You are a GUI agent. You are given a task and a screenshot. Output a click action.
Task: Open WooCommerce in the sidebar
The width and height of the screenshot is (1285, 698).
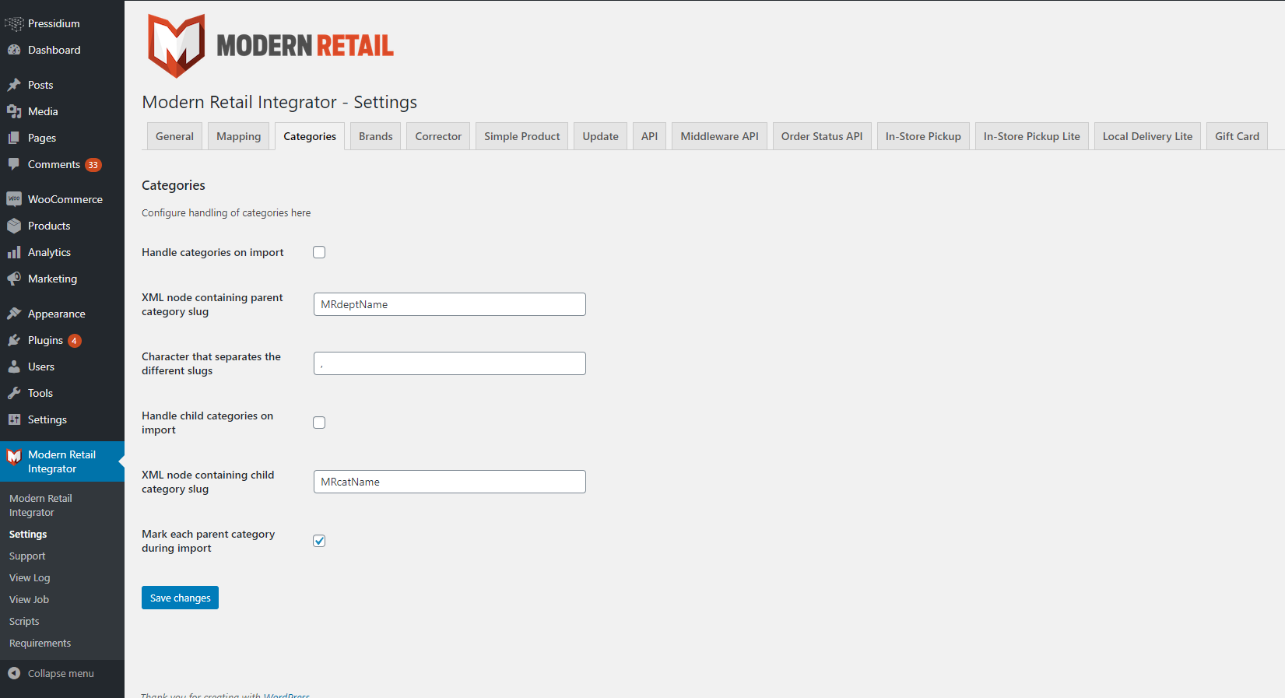62,199
